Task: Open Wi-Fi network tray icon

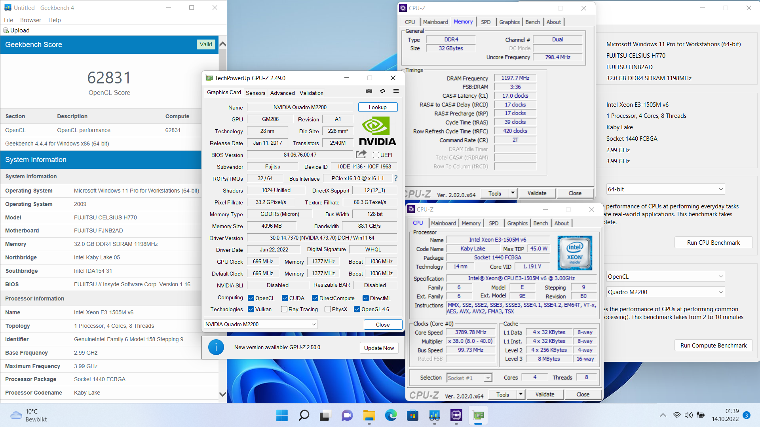Action: coord(677,415)
